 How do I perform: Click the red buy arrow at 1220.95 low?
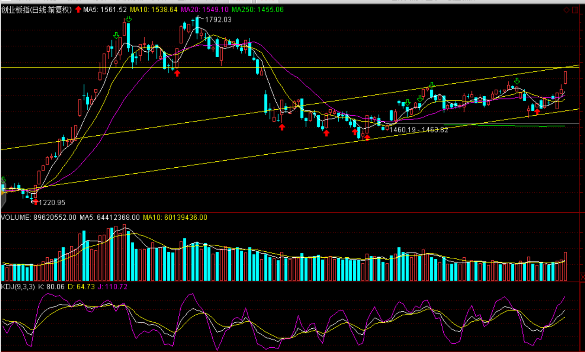point(36,202)
